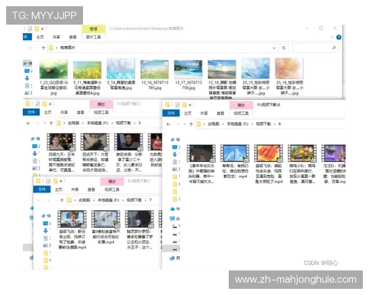Click Quick access star in folder 5 sidebar

tap(33, 139)
